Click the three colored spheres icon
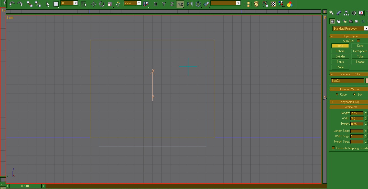This screenshot has width=368, height=189. [290, 4]
